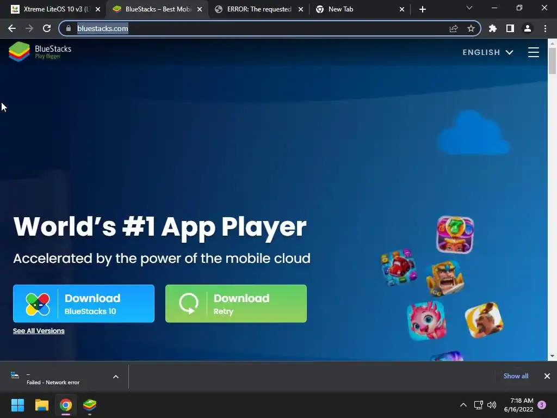Click the Chrome taskbar icon
557x418 pixels.
66,405
